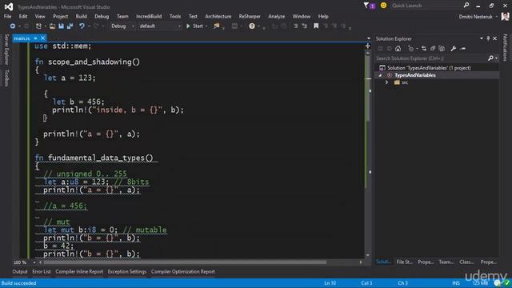Expand the src folder node
Image resolution: width=512 pixels, height=288 pixels.
(x=386, y=82)
